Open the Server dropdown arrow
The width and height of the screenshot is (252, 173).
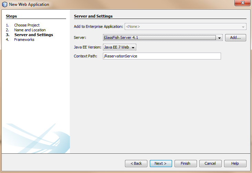pos(219,38)
